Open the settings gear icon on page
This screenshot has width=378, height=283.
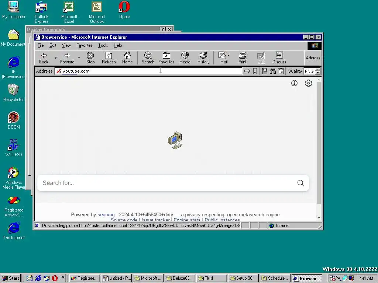308,83
